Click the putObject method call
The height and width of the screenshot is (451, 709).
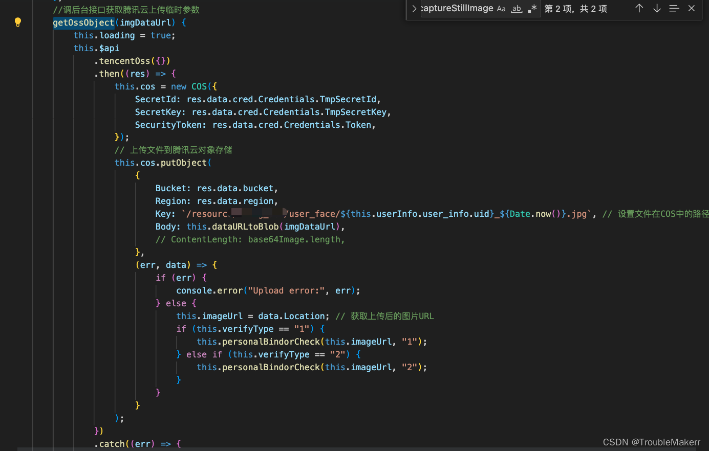pos(184,163)
